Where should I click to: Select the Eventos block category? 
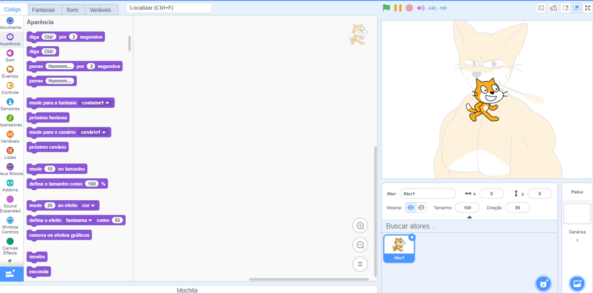10,72
